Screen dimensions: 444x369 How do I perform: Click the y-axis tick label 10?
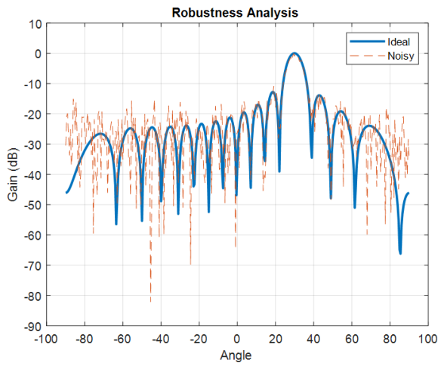pyautogui.click(x=35, y=24)
